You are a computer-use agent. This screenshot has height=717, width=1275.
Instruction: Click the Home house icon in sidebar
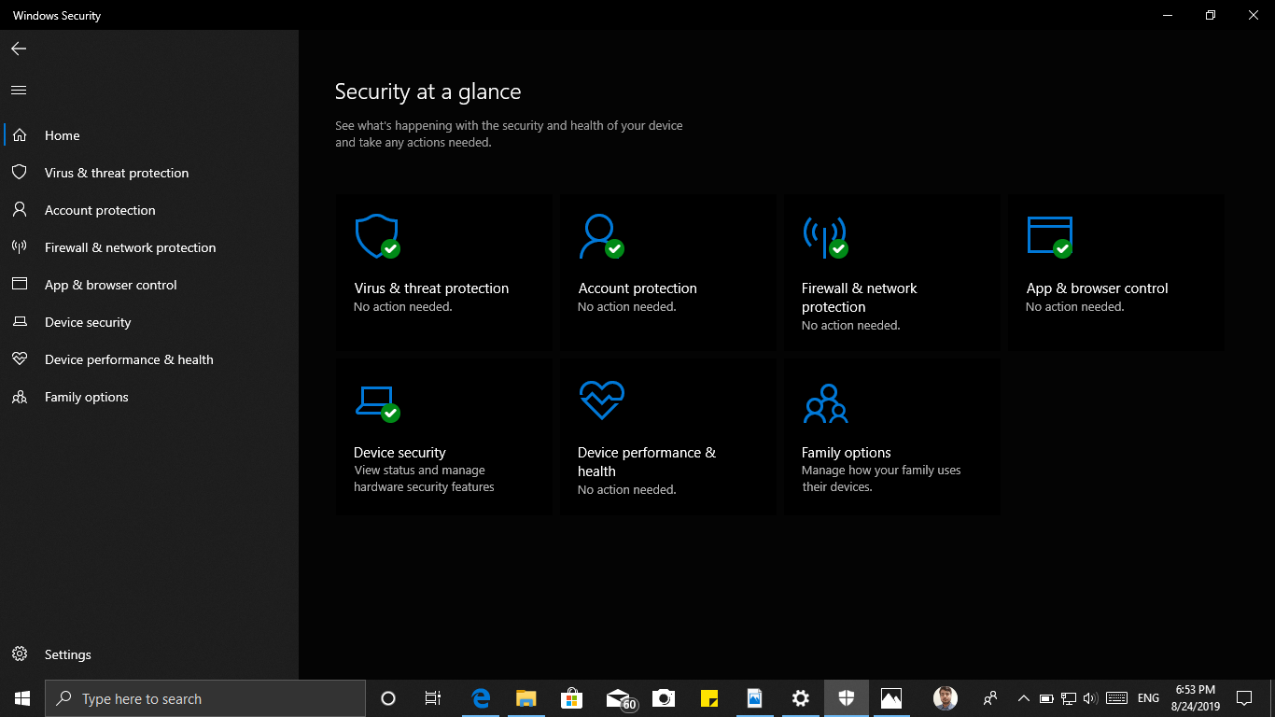pyautogui.click(x=20, y=135)
